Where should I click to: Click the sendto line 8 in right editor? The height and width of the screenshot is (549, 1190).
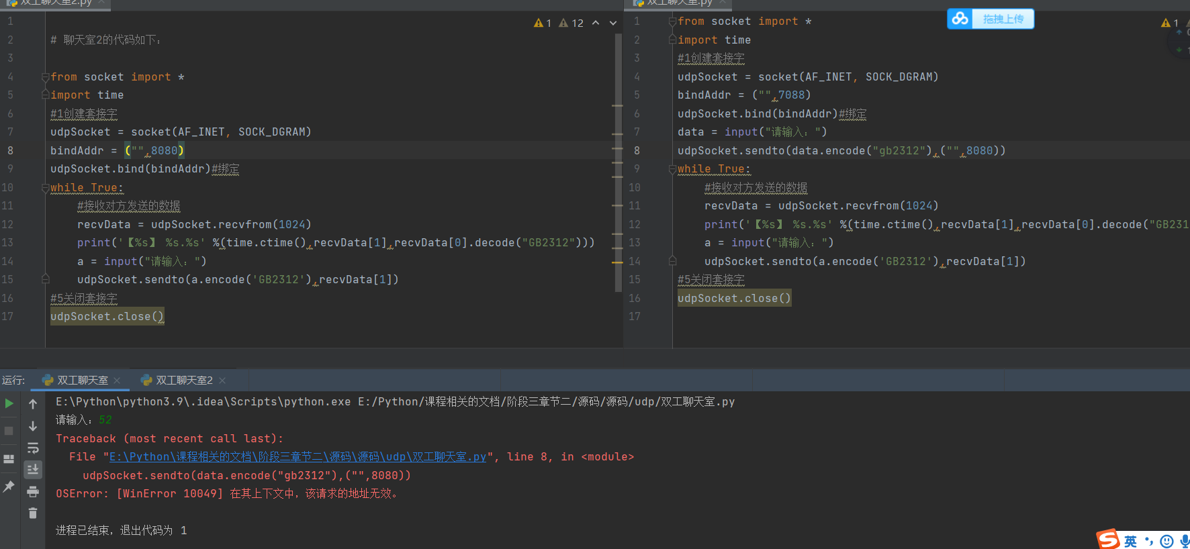click(x=841, y=151)
